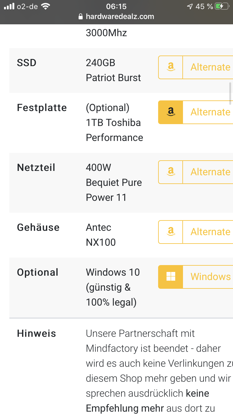The width and height of the screenshot is (233, 416).
Task: Tap the 06:15 clock in status bar
Action: tap(116, 6)
